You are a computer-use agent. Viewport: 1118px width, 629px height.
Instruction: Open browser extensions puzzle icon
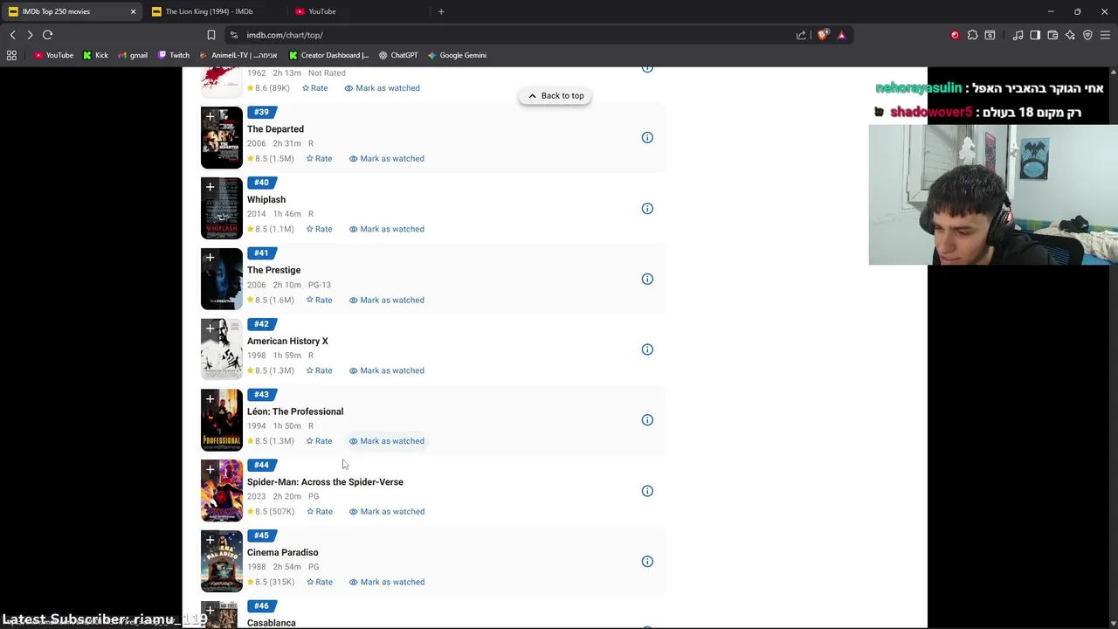pos(972,35)
